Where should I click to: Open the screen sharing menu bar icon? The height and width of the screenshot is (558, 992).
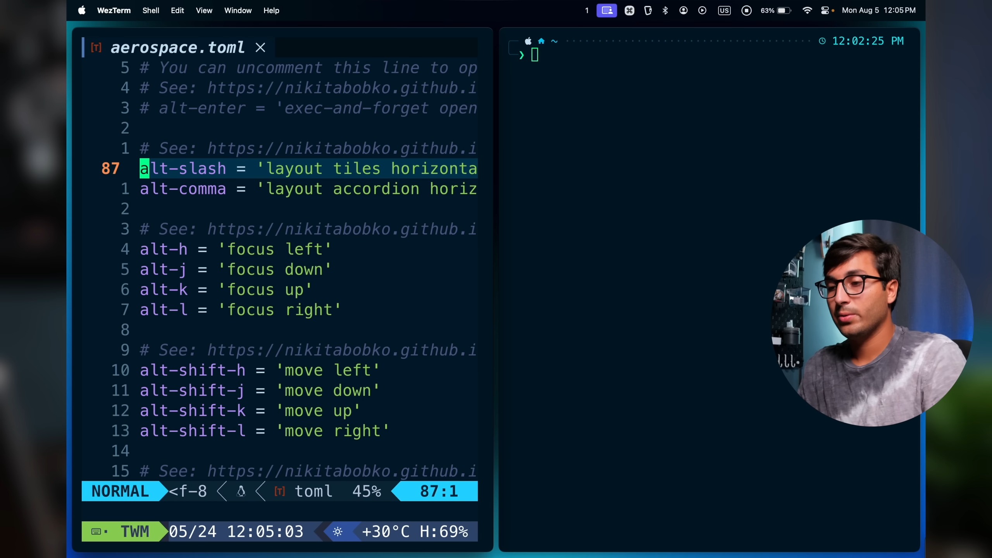pyautogui.click(x=606, y=10)
